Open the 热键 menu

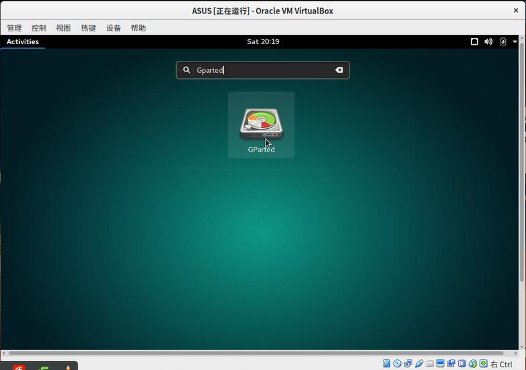click(88, 28)
